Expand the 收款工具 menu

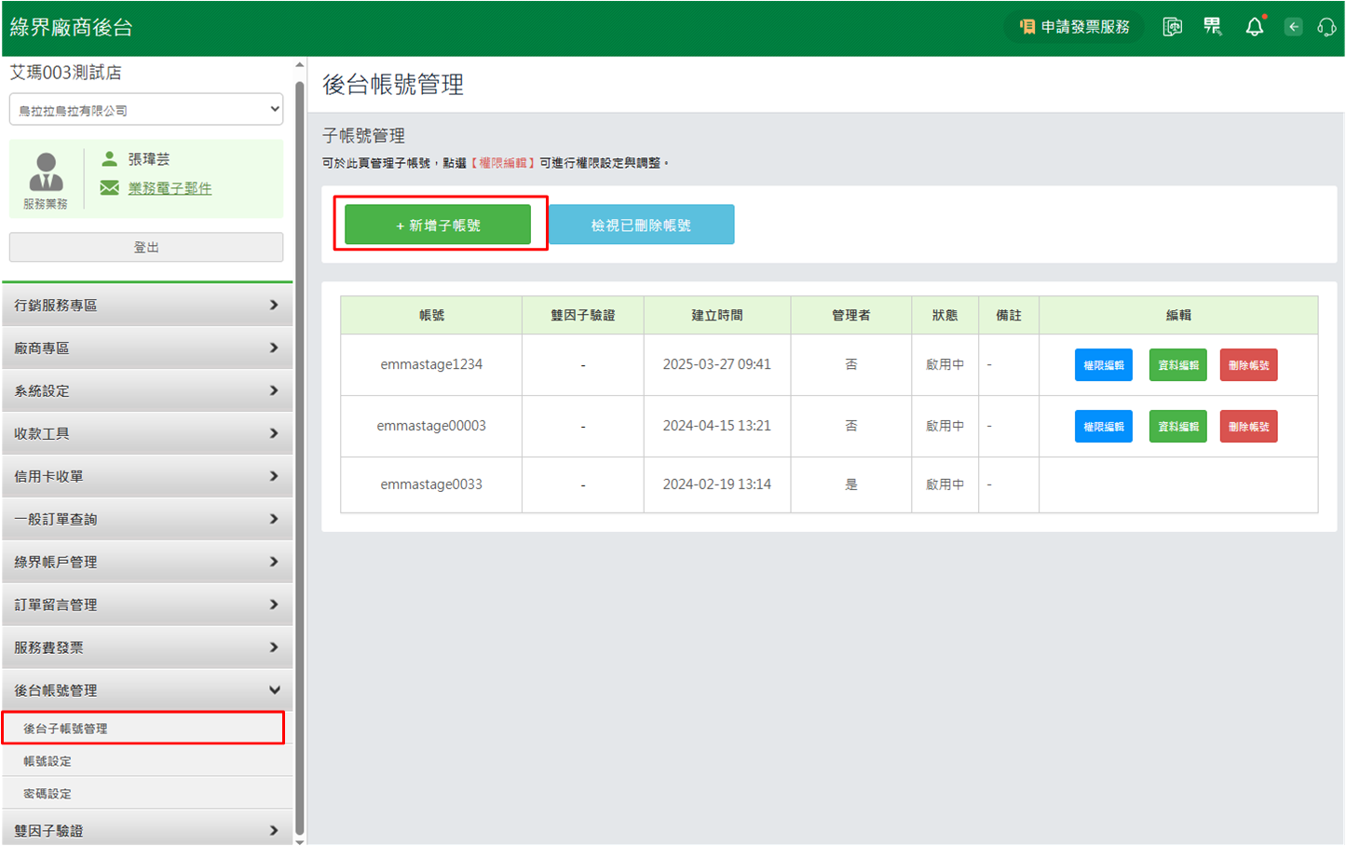coord(147,434)
